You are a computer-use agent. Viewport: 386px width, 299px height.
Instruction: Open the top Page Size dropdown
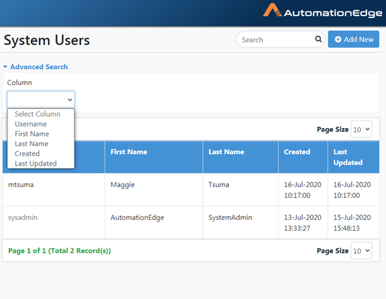(361, 129)
